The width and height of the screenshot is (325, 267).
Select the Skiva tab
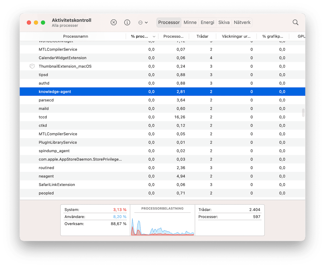point(224,22)
